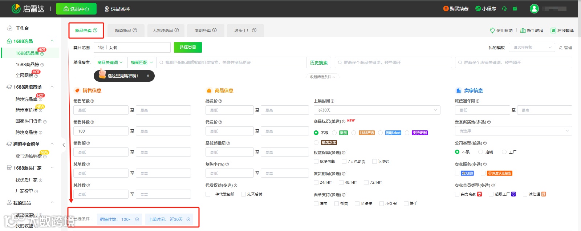
Task: Open the 上架时间 近30天 dropdown
Action: [377, 110]
